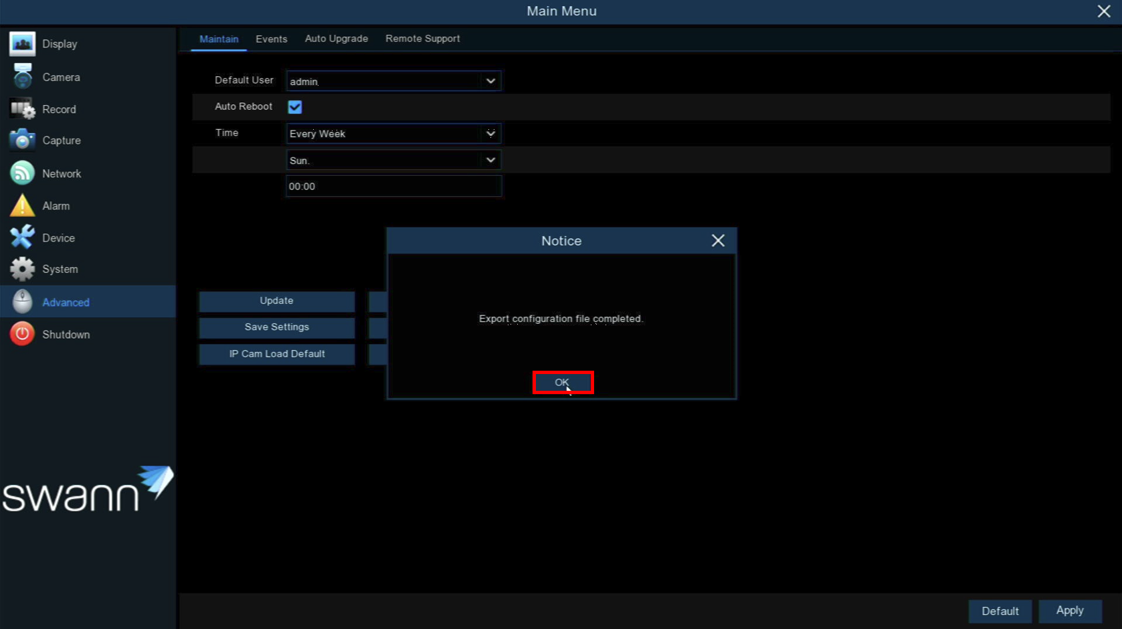Open the Network signal icon
1122x629 pixels.
tap(22, 173)
